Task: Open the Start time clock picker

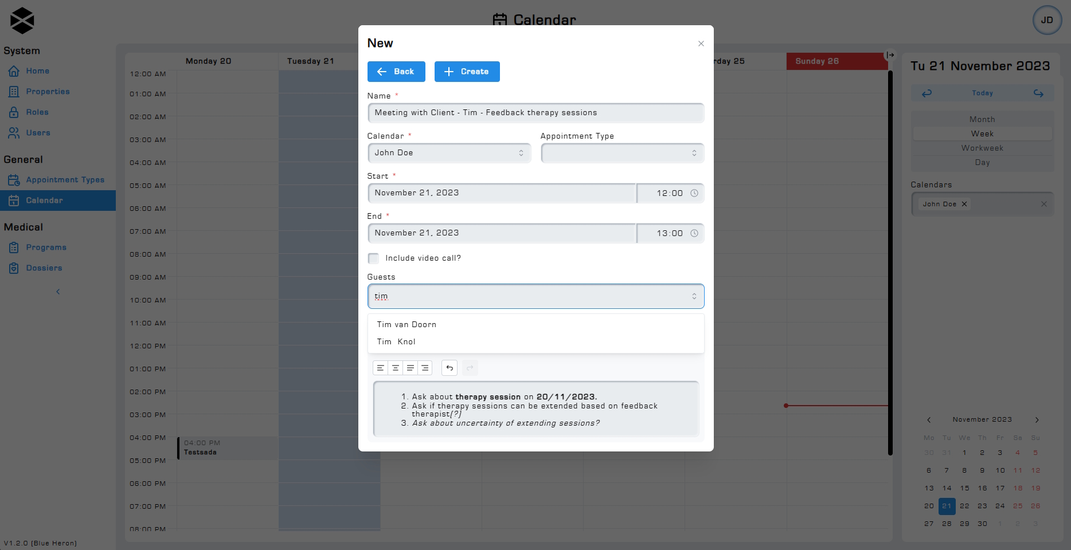Action: (694, 193)
